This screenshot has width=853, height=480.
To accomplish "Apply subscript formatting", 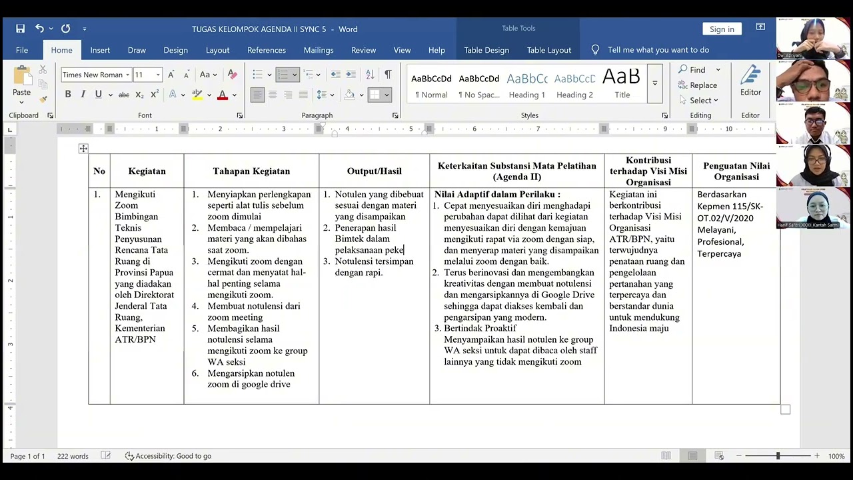I will 139,95.
